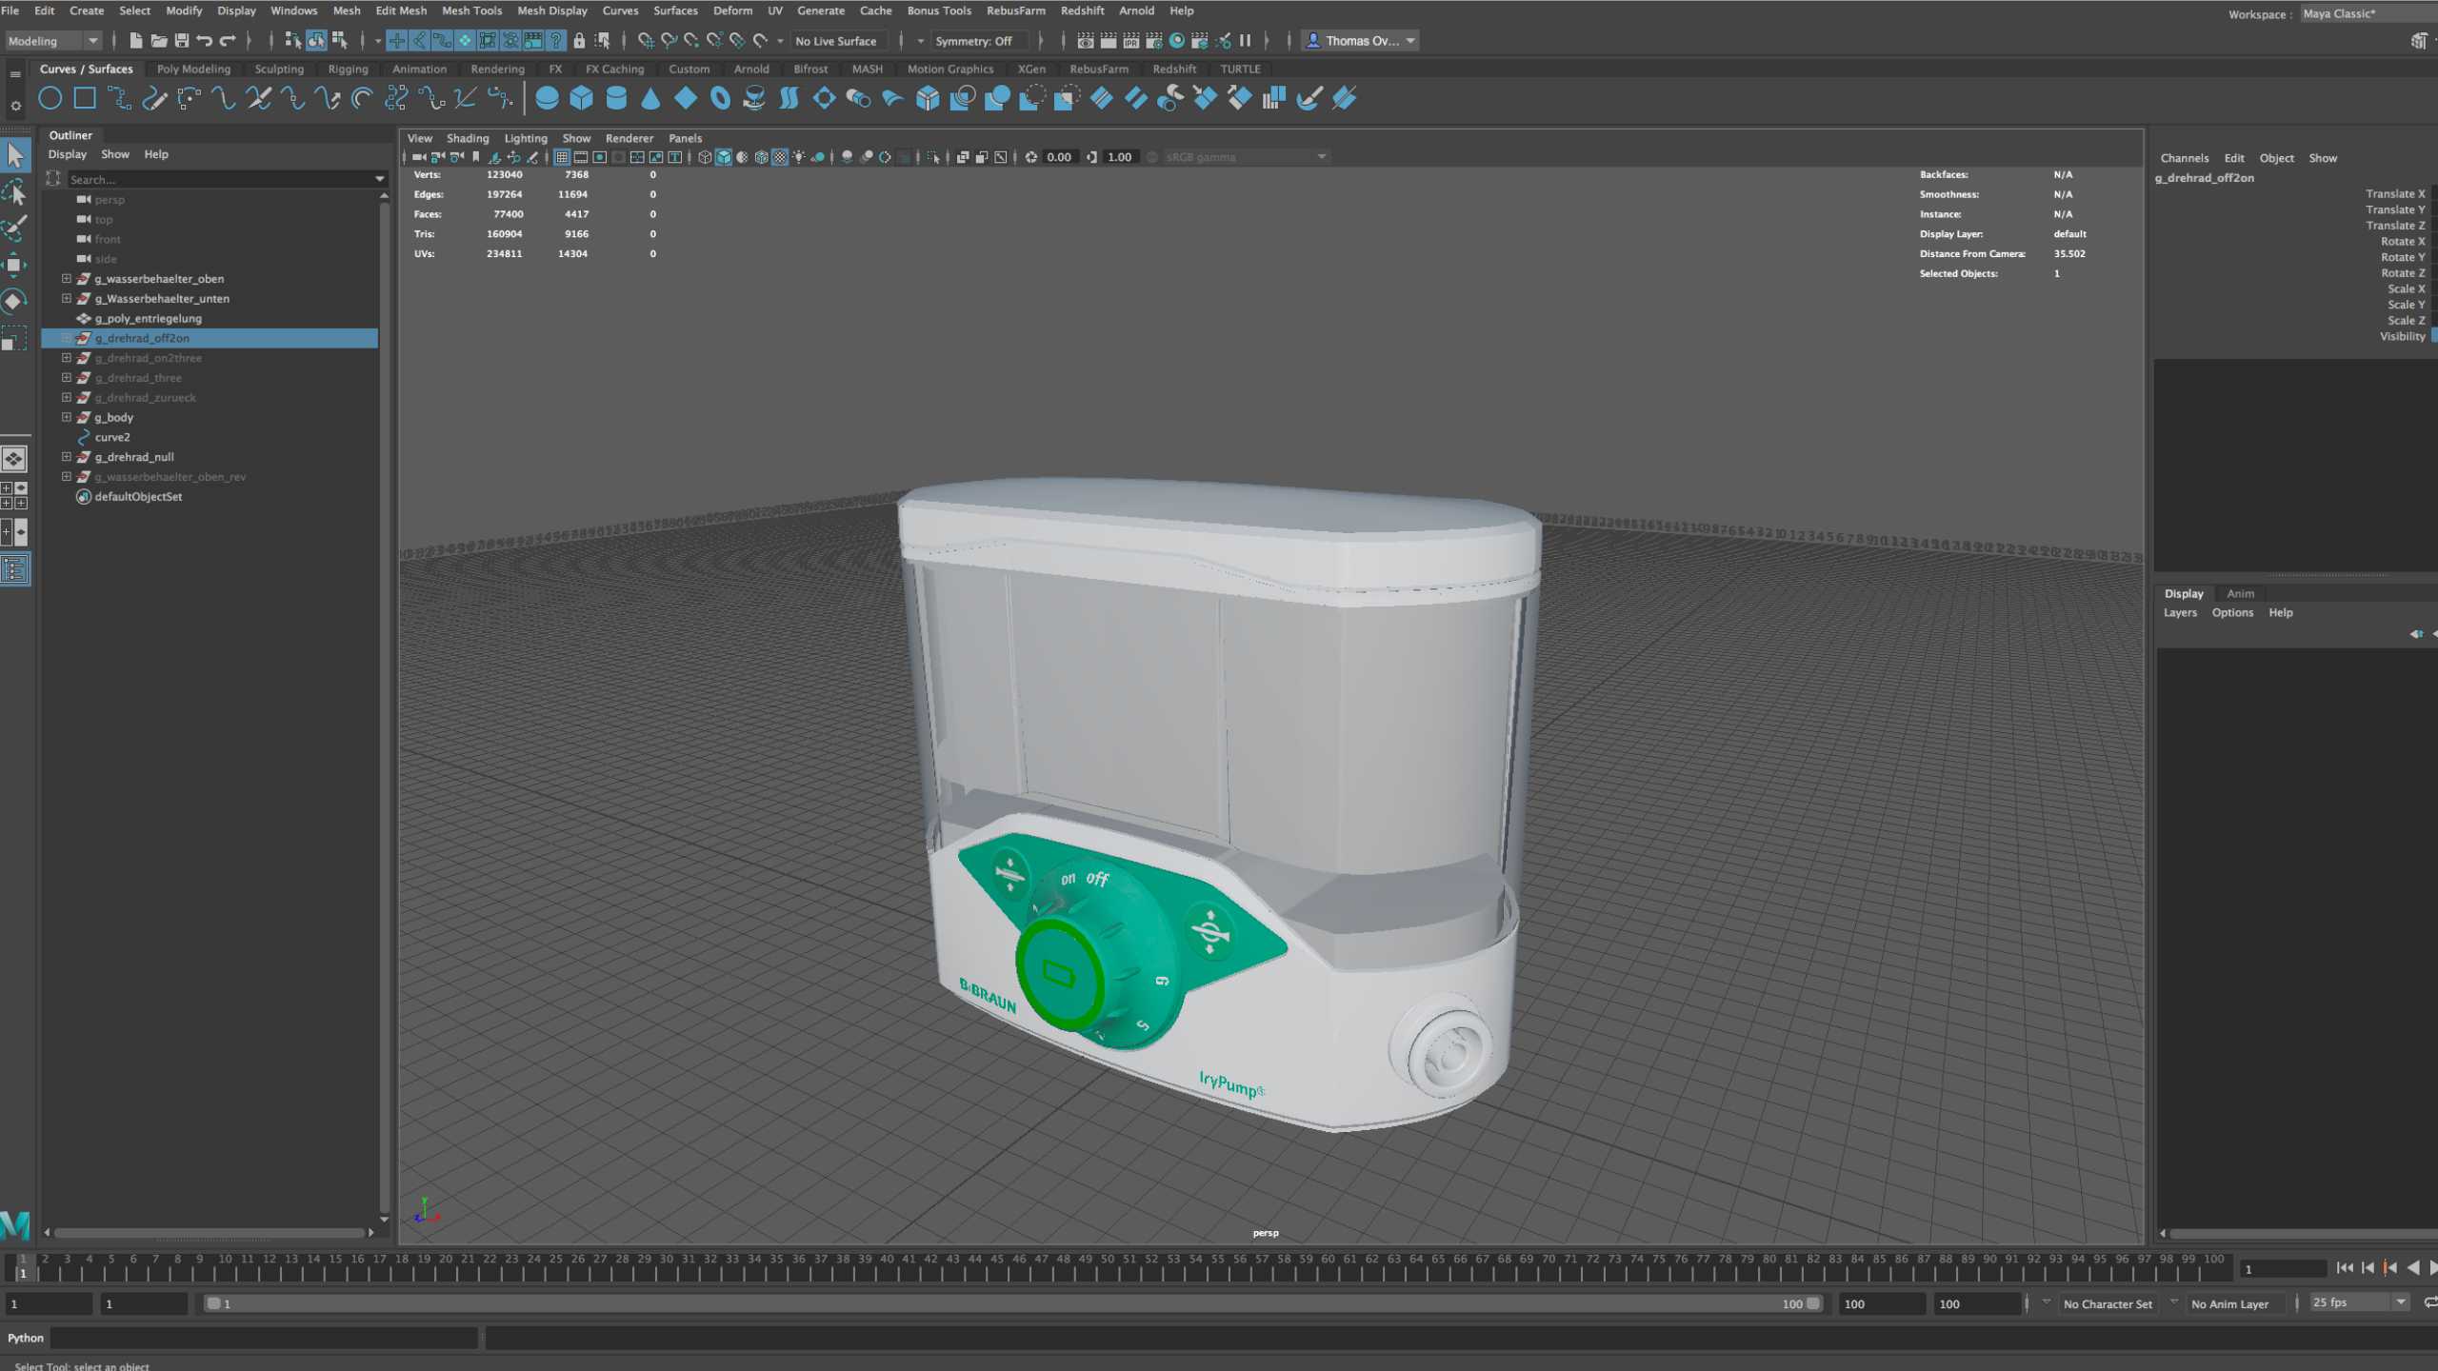Create a NURBS torus from the shelf
The height and width of the screenshot is (1371, 2438).
point(720,98)
